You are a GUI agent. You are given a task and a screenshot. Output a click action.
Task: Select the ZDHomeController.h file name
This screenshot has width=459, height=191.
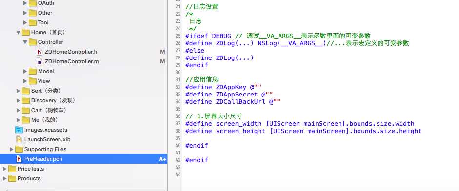click(x=71, y=52)
